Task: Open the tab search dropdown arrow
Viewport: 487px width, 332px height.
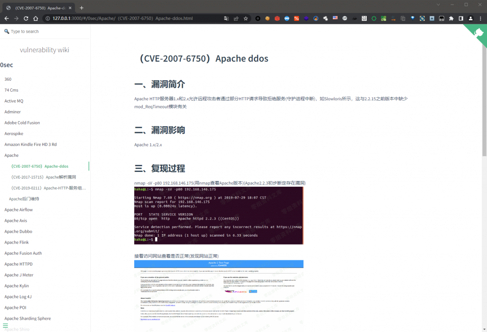Action: click(x=438, y=4)
